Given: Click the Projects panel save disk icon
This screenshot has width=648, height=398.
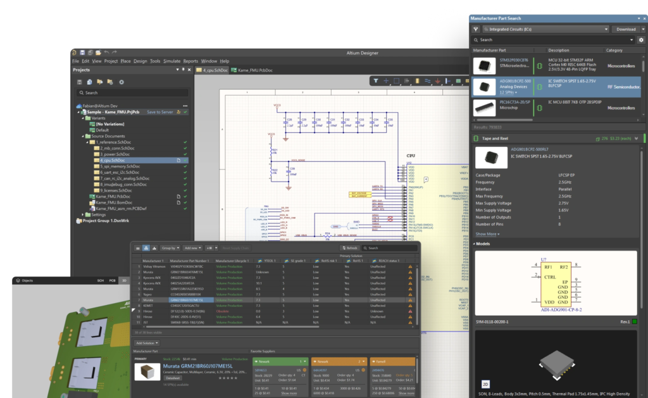Looking at the screenshot, I should pyautogui.click(x=79, y=82).
